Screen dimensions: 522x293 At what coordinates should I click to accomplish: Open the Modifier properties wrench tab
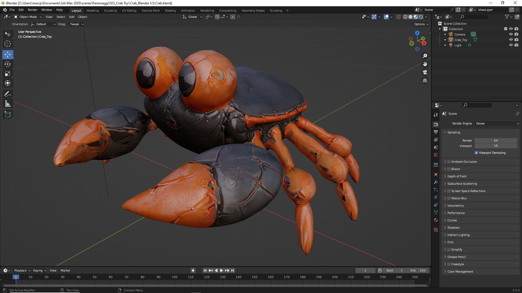[436, 182]
